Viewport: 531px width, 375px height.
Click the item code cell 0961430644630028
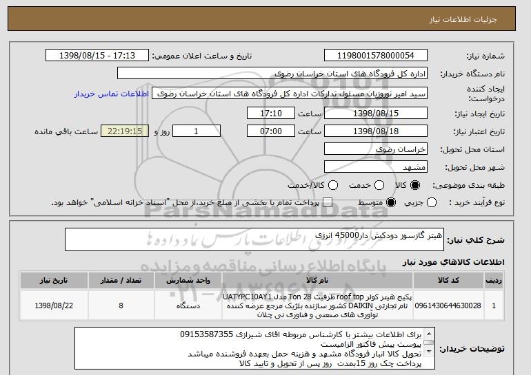click(x=448, y=306)
